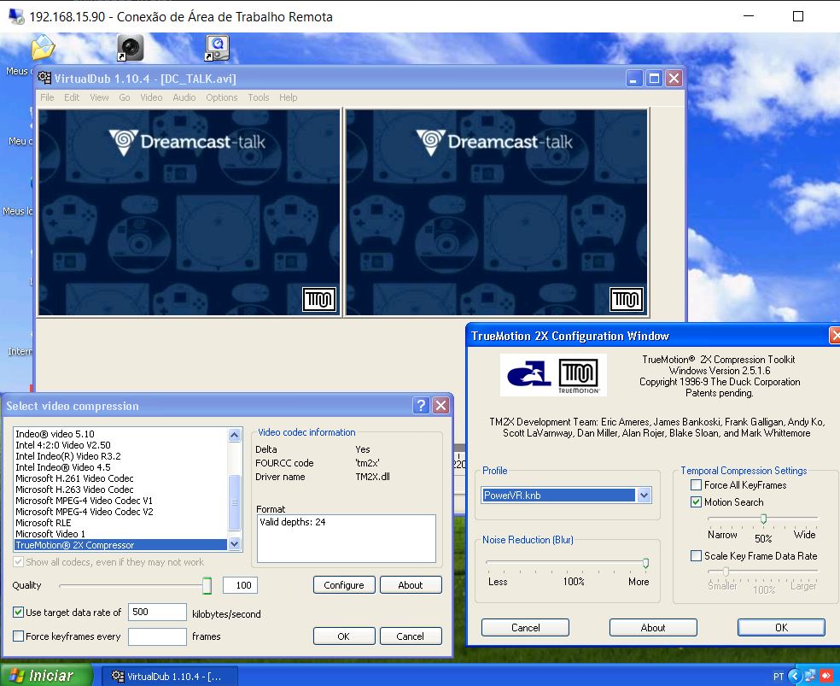Open the Edit menu in VirtualDub

tap(72, 97)
